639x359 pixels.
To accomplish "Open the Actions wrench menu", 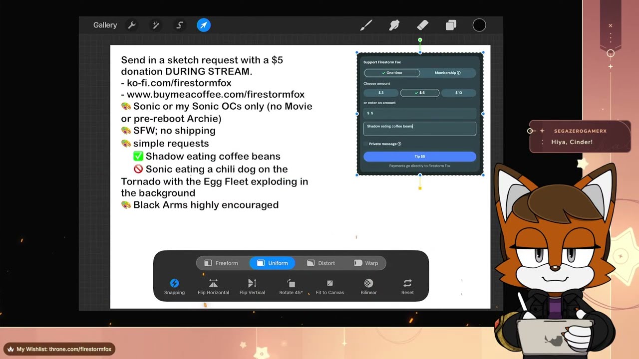I will tap(132, 25).
